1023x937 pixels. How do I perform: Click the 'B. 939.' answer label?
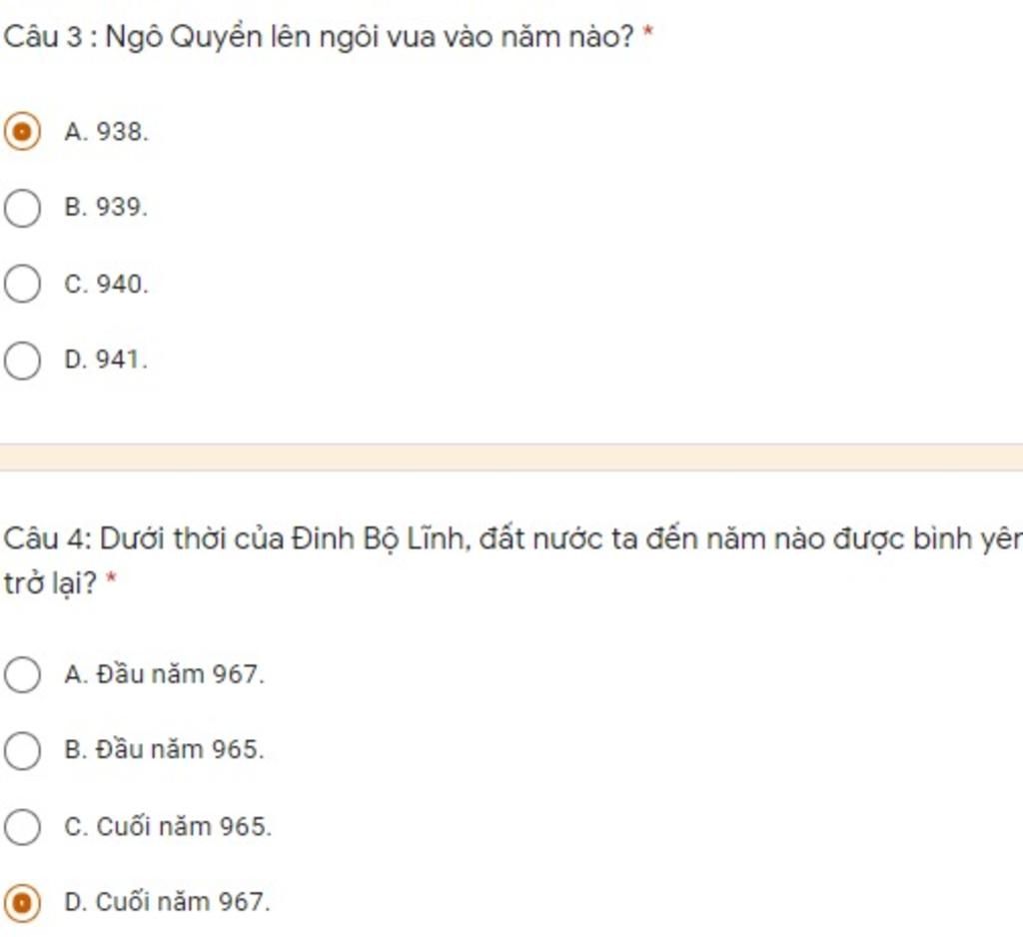[106, 208]
